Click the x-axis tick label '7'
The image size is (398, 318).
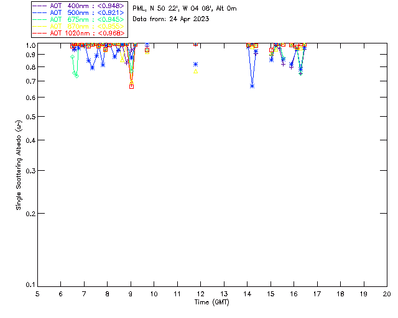tap(84, 294)
